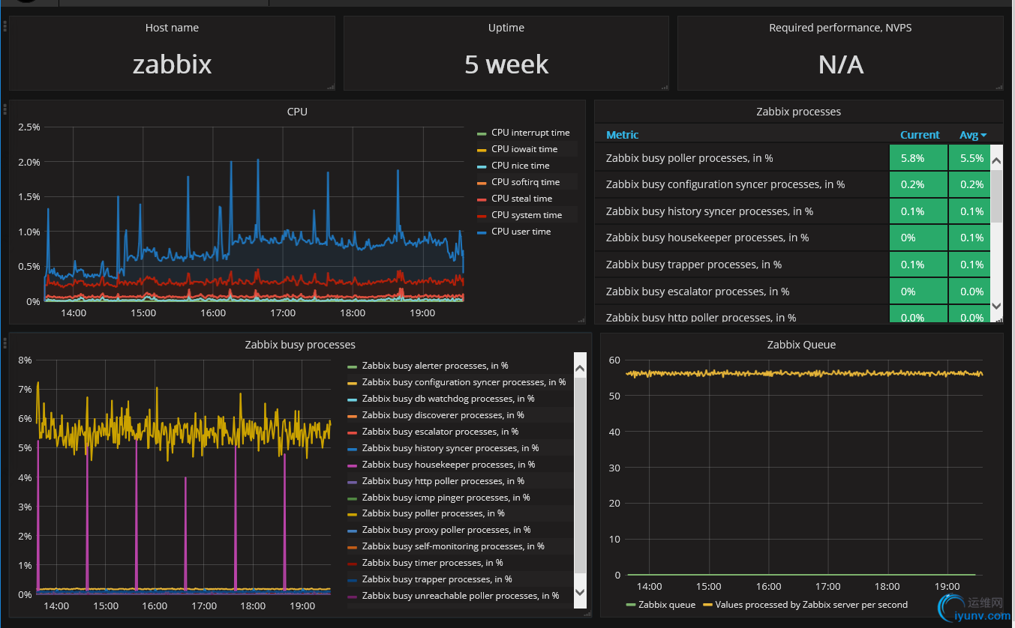Sort table by Avg column arrow
1015x628 pixels.
coord(983,136)
